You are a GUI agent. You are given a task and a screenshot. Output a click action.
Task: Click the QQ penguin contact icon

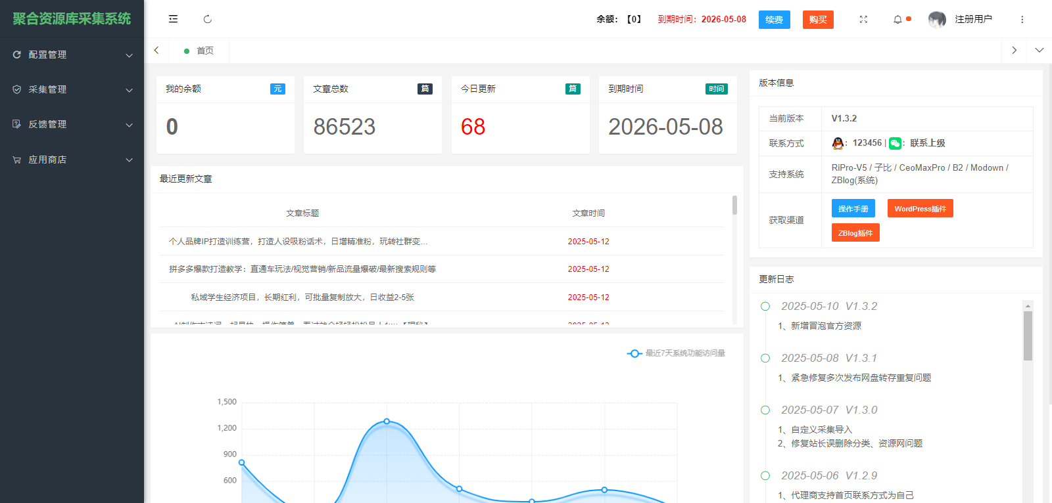click(x=838, y=143)
